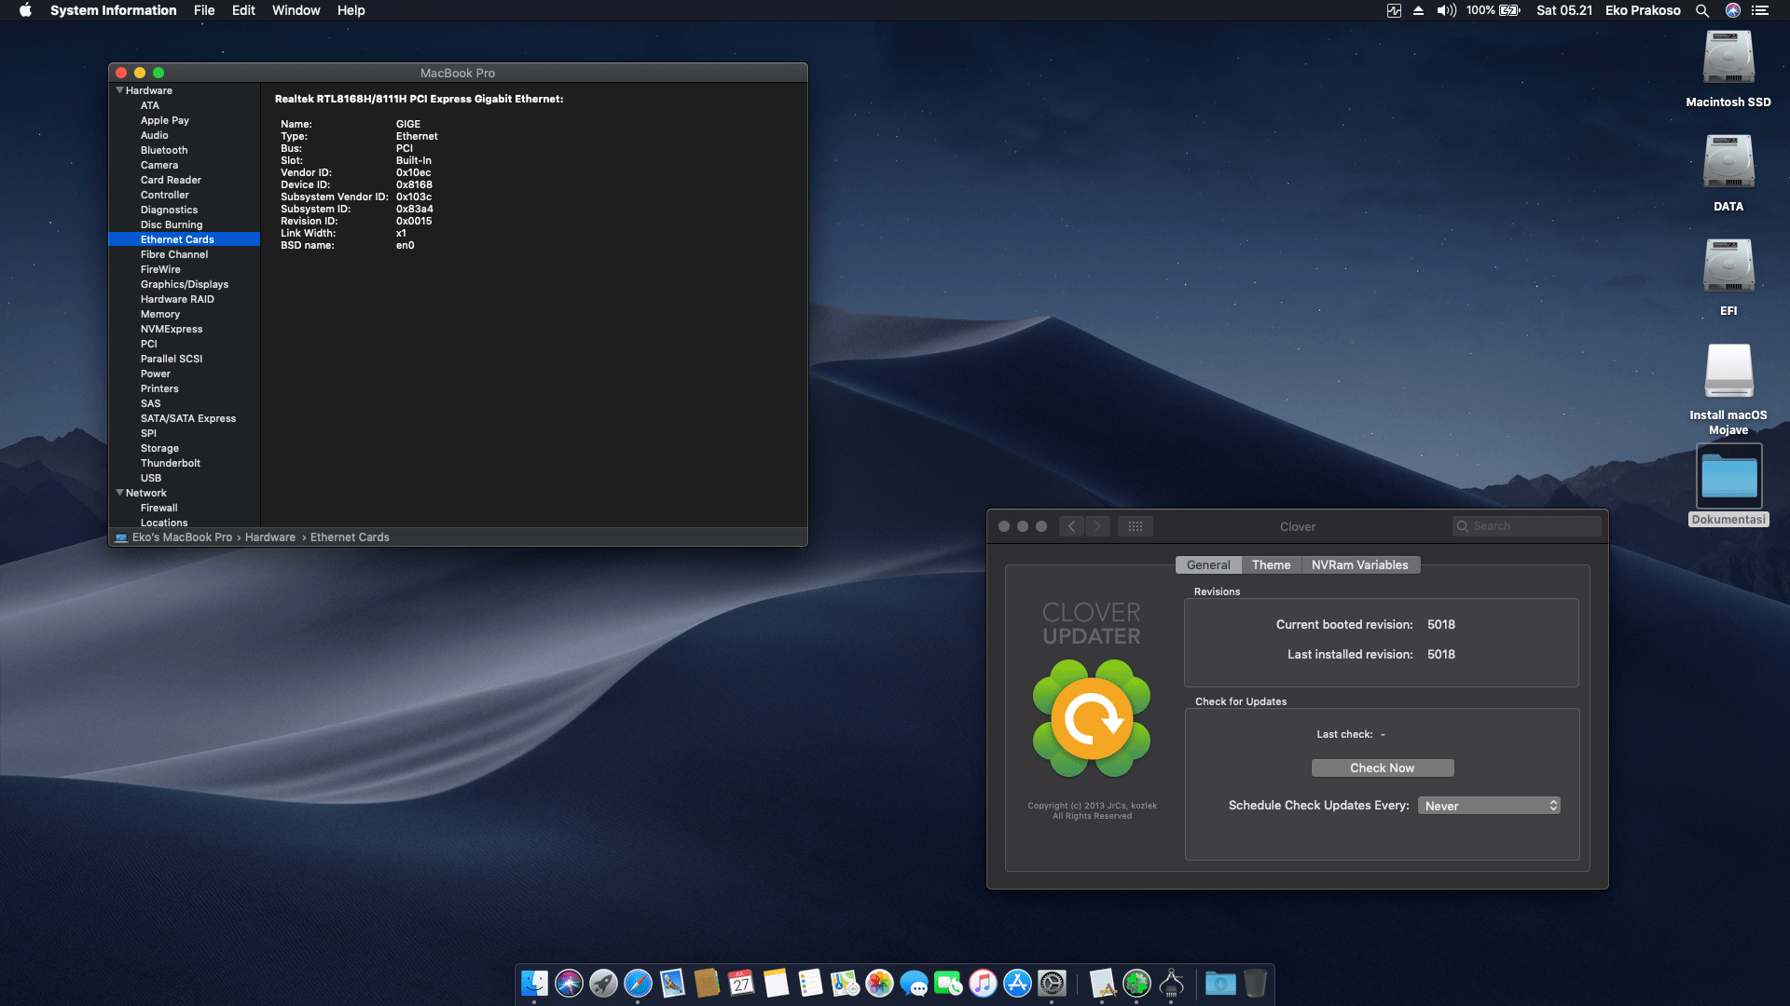Click the Siri icon in menu bar

[1732, 10]
